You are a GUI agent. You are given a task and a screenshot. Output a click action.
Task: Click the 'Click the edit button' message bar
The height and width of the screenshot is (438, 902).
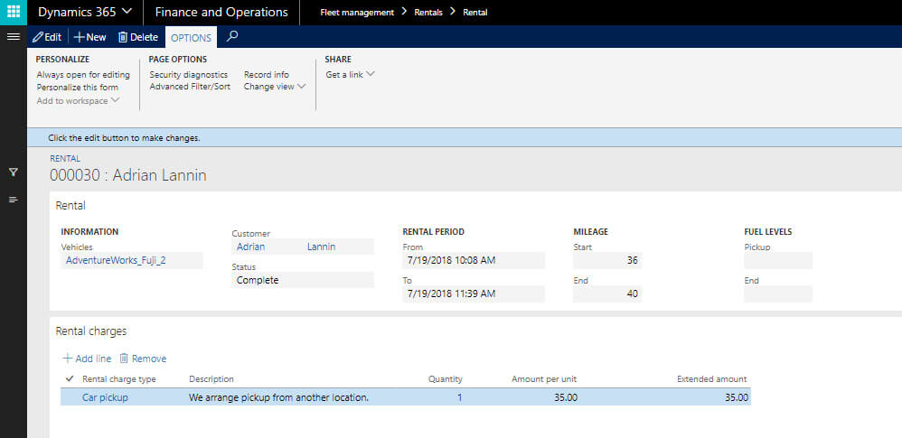click(465, 138)
